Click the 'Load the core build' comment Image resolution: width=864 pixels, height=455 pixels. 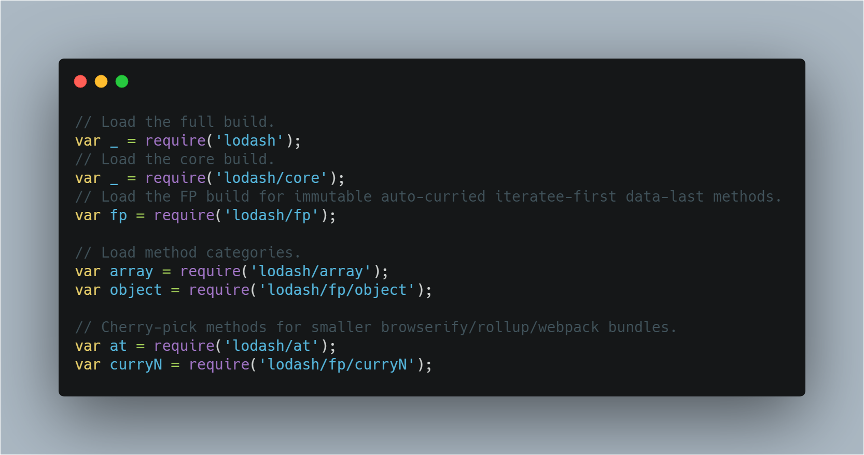tap(174, 159)
